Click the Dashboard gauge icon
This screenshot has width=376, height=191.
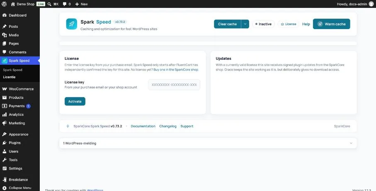4,15
